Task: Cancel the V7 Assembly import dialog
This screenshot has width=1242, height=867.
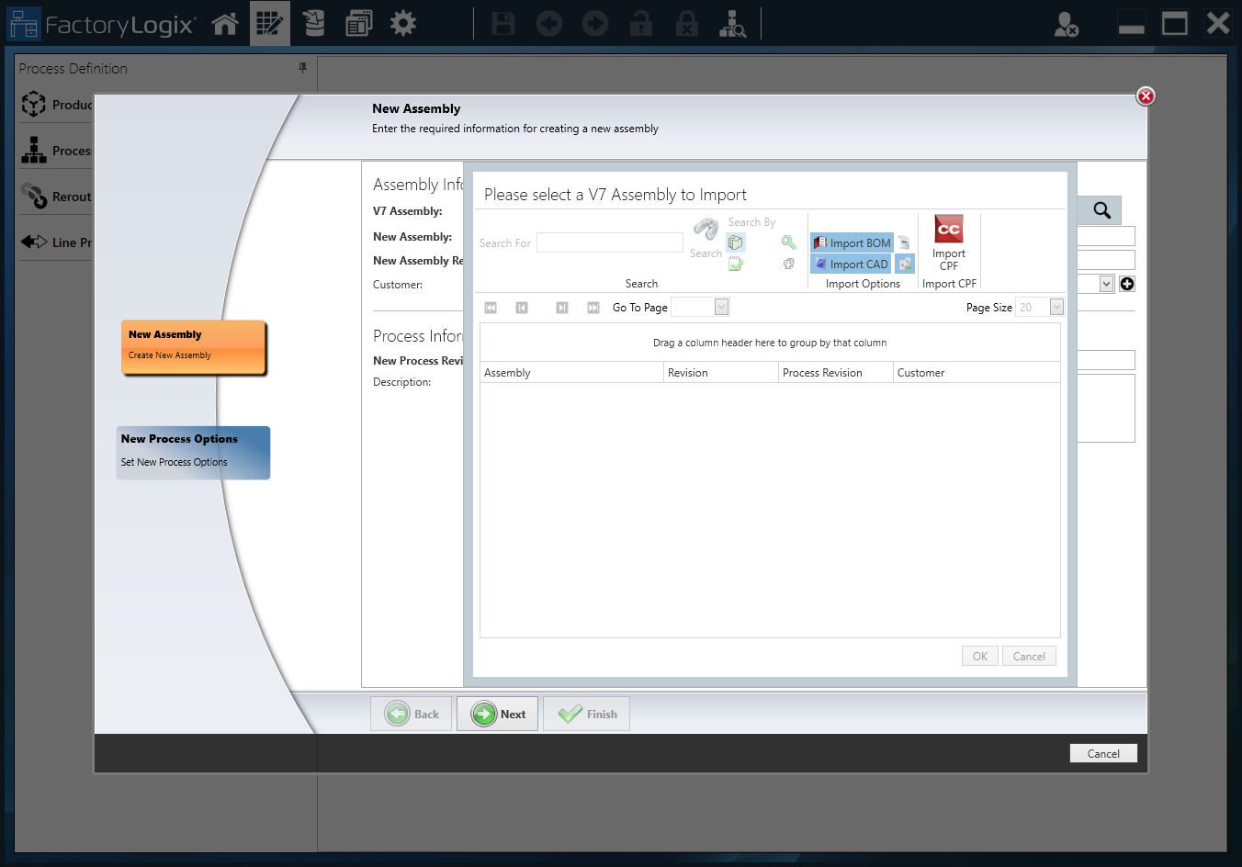Action: click(1028, 655)
